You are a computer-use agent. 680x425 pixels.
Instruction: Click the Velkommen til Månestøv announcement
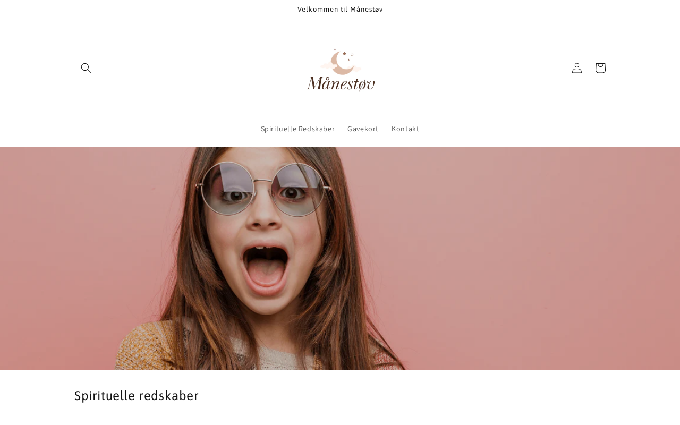[x=340, y=10]
